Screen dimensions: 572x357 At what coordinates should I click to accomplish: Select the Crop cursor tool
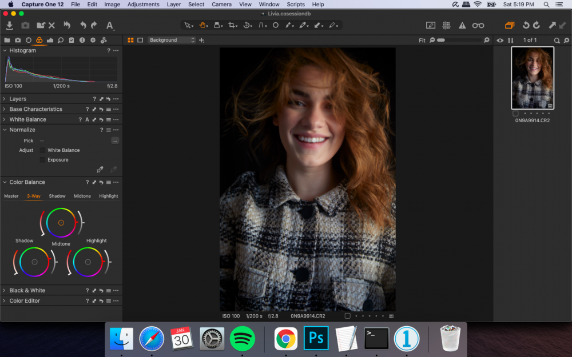tap(232, 25)
